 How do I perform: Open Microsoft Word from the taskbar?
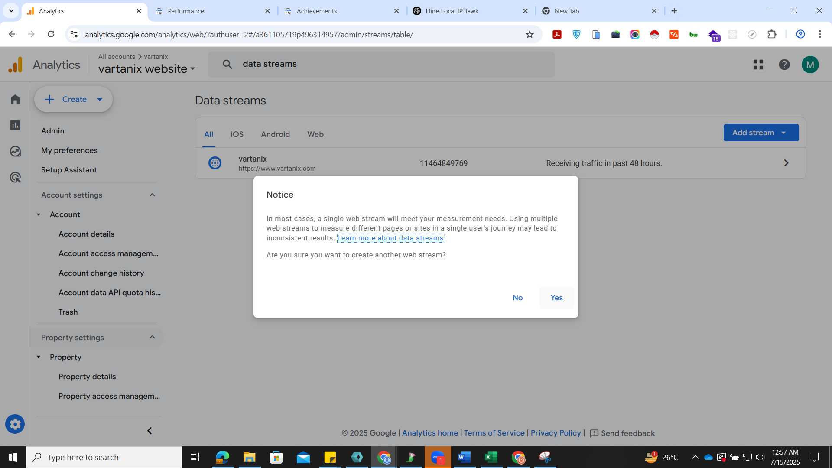(x=464, y=457)
